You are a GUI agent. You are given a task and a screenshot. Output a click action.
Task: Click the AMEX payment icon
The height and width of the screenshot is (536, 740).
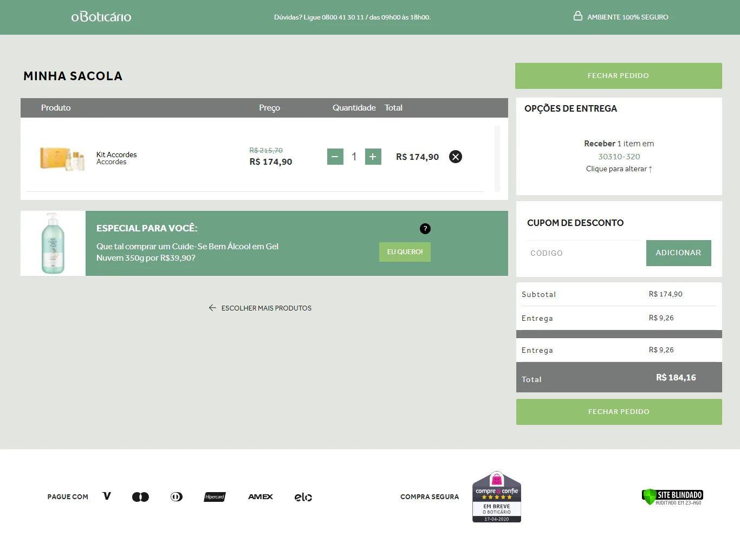point(261,496)
